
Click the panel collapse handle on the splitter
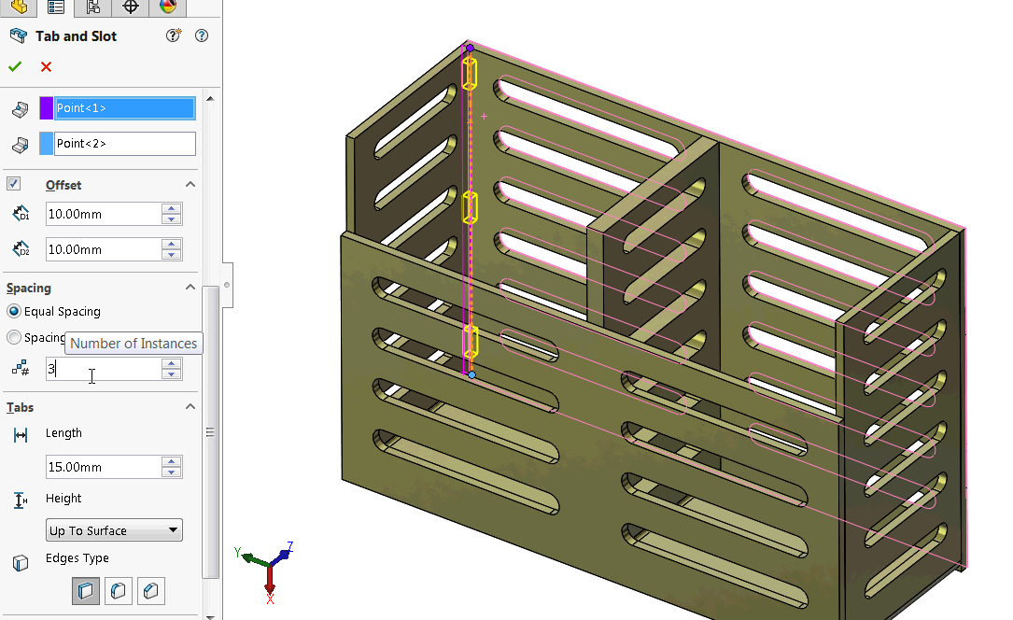pos(227,285)
